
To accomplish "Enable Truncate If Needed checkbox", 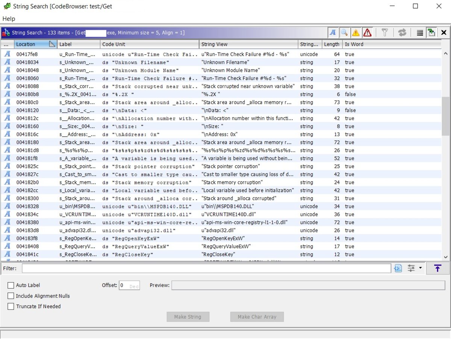I will click(x=11, y=306).
